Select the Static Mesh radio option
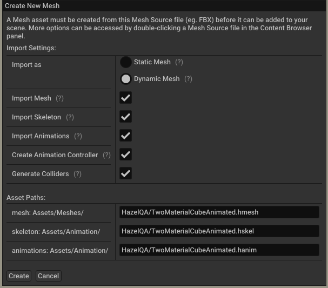The width and height of the screenshot is (328, 288). point(126,62)
